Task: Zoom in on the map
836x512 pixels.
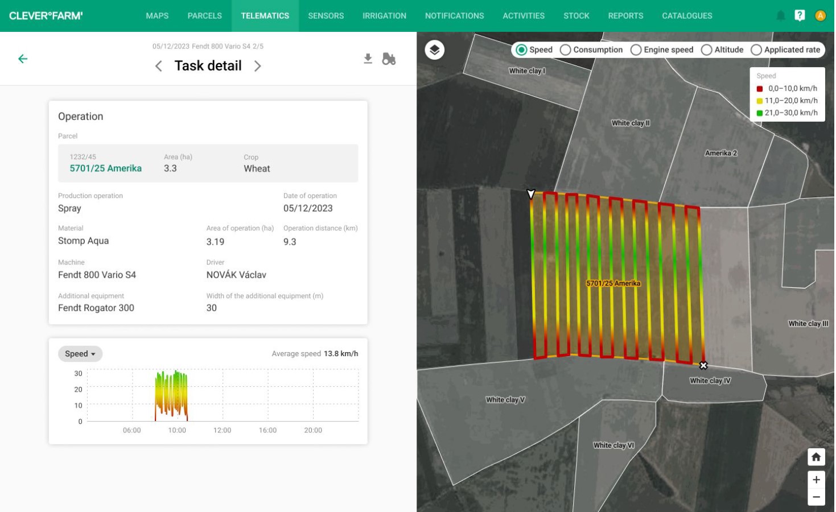Action: [x=816, y=480]
